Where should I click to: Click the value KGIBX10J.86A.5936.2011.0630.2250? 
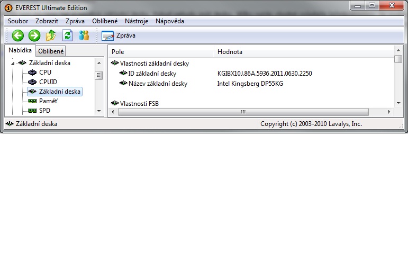coord(265,74)
